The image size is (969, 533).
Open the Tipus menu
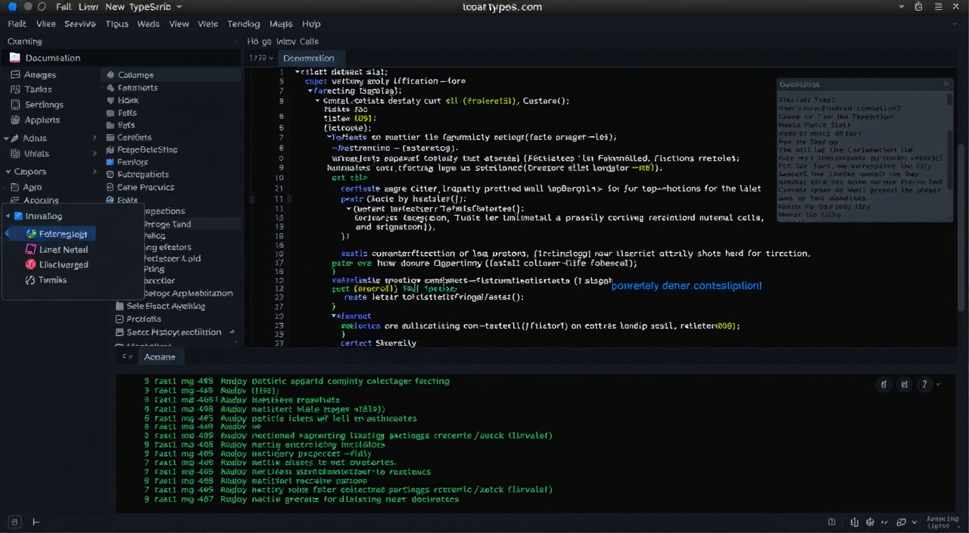tap(117, 24)
